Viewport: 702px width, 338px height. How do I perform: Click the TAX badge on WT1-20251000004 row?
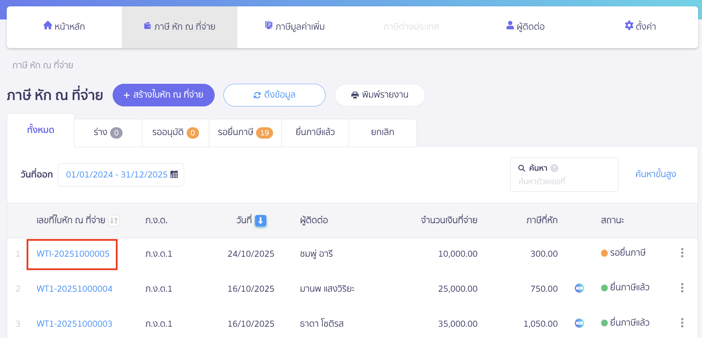pyautogui.click(x=579, y=288)
